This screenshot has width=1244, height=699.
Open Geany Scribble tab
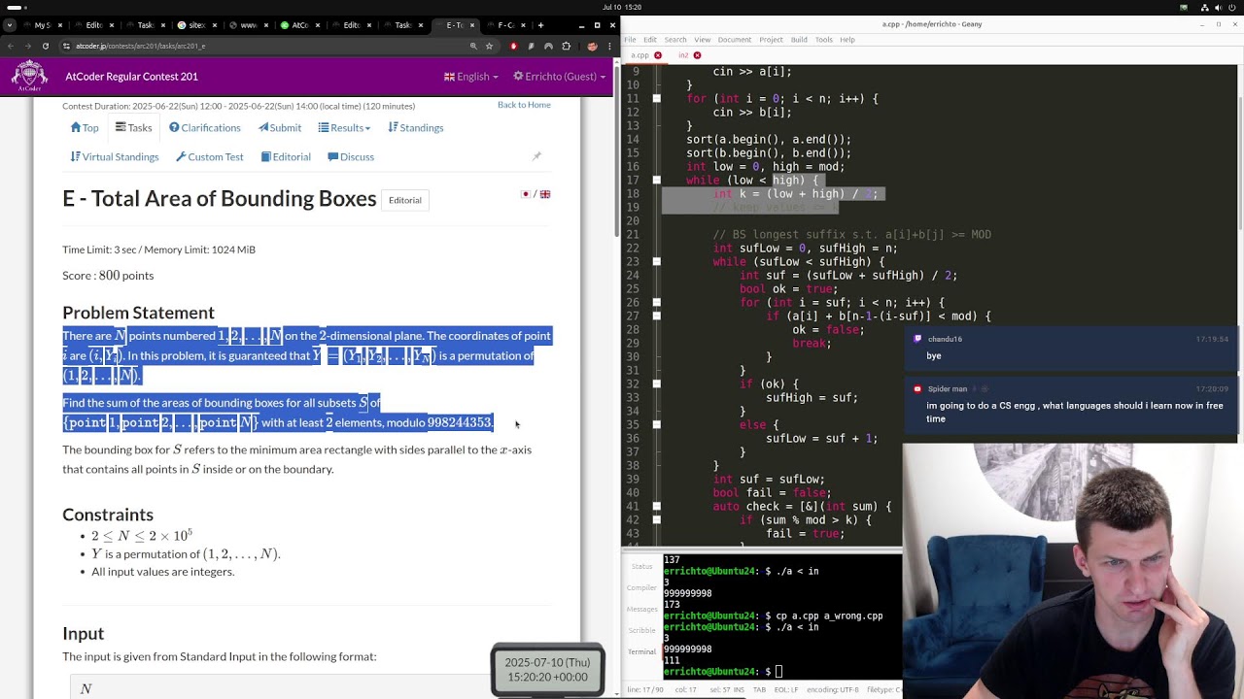click(641, 630)
